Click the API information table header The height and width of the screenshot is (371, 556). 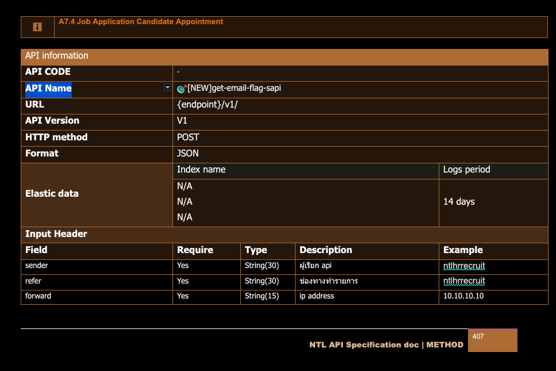[x=57, y=56]
